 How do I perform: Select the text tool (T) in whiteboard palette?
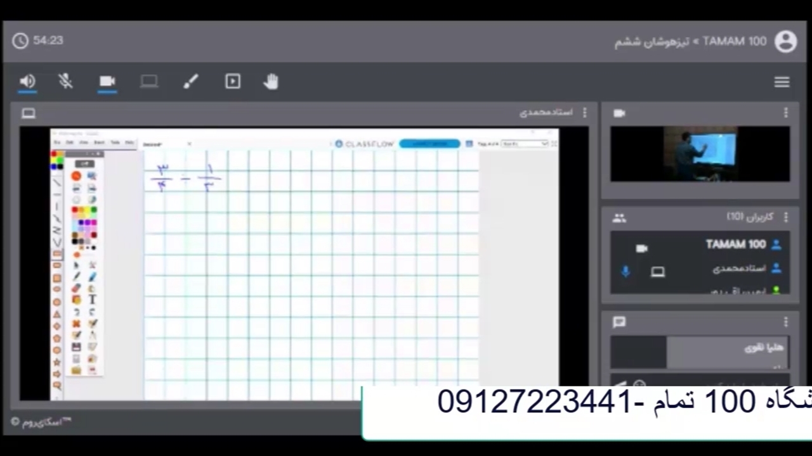(x=93, y=300)
